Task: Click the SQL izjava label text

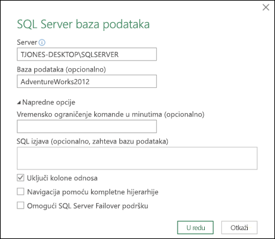Action: pos(92,141)
